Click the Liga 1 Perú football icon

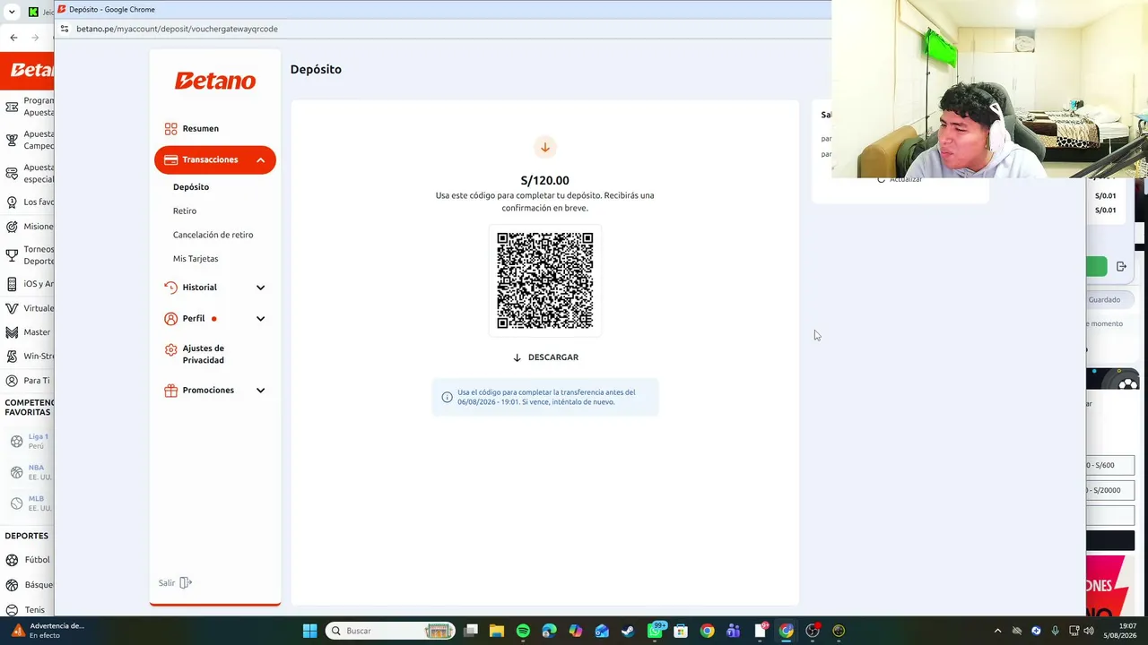coord(16,442)
